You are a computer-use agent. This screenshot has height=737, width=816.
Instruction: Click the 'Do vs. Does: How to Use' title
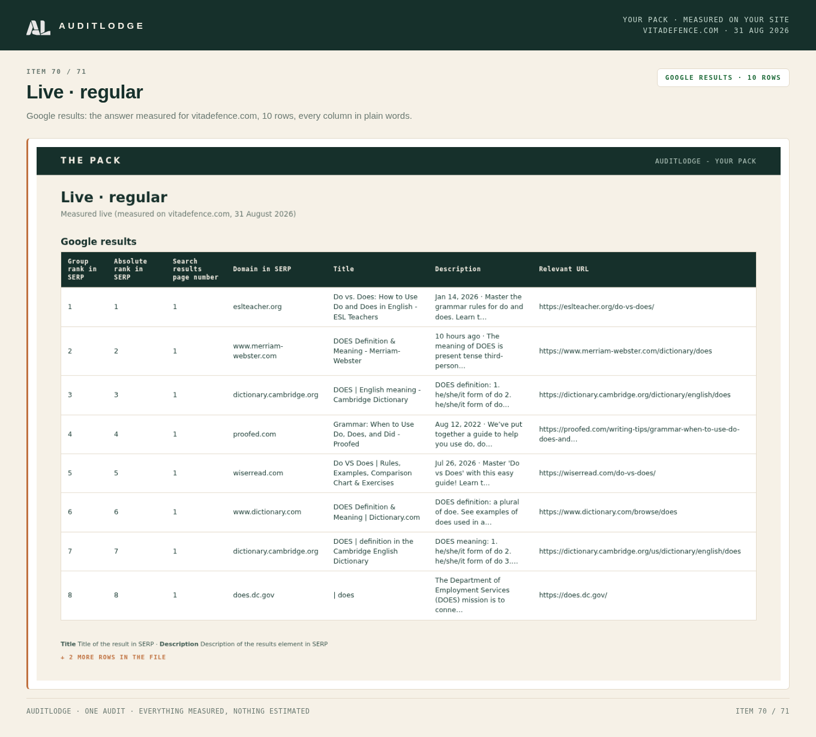376,307
